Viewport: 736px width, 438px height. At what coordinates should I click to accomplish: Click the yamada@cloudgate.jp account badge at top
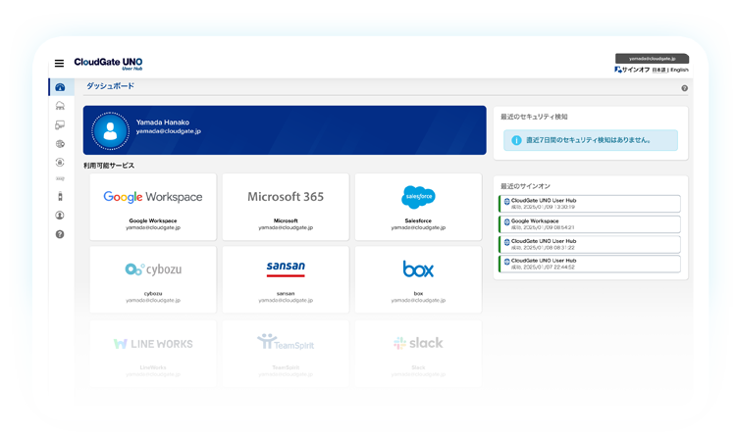tap(652, 59)
